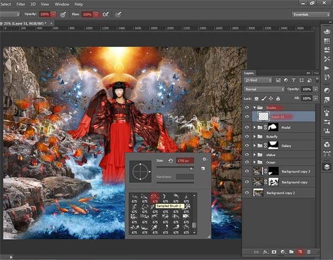Enable airbrush-style build-up icon
The image size is (333, 260).
pyautogui.click(x=105, y=14)
